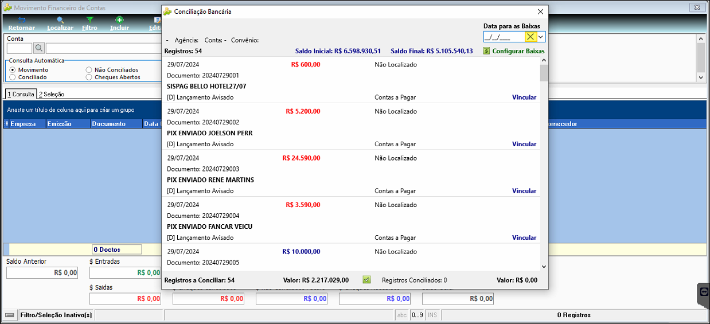Click the Registros a Conciliar: 54 text
Screen dimensions: 710x324
[199, 280]
